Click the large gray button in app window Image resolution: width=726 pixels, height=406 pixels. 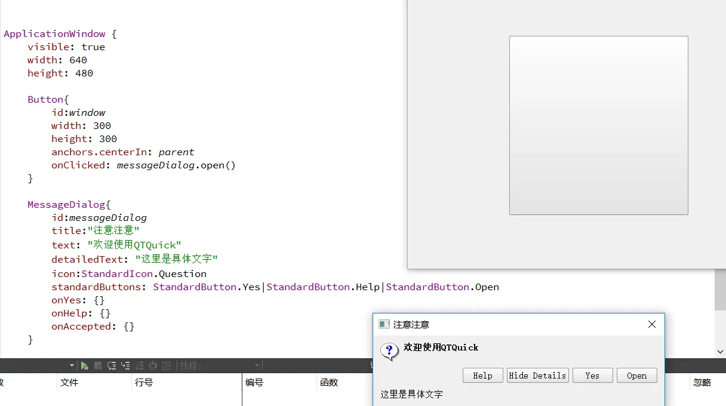(598, 125)
